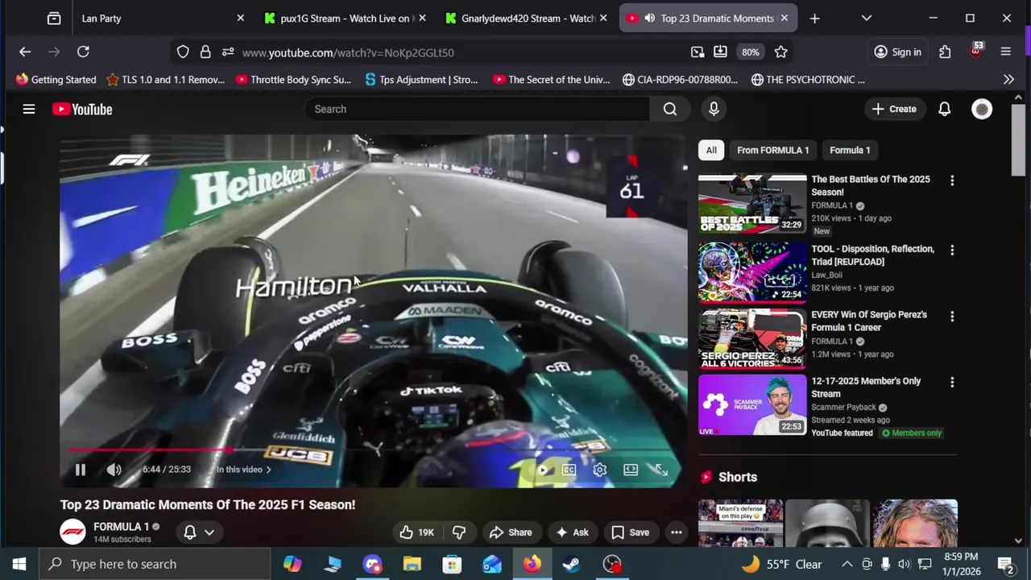Open the tracking protection shield icon
The image size is (1031, 580).
pos(183,52)
